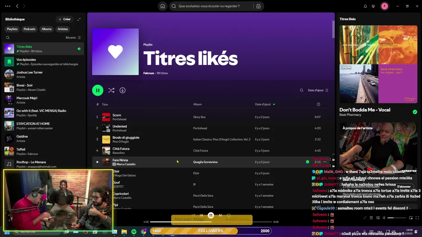Play Fare Ninna with row play icon
422x237 pixels.
coord(97,162)
